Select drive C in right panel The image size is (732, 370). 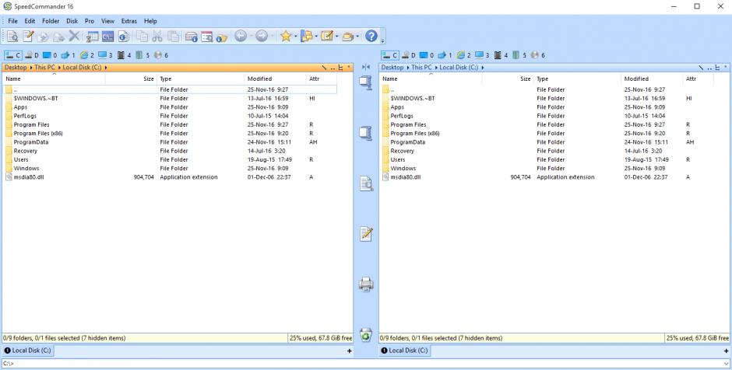point(390,55)
